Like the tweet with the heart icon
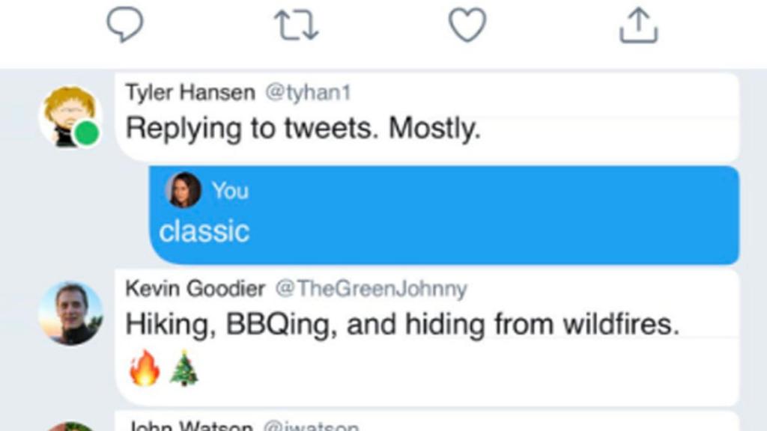This screenshot has width=767, height=431. tap(467, 26)
